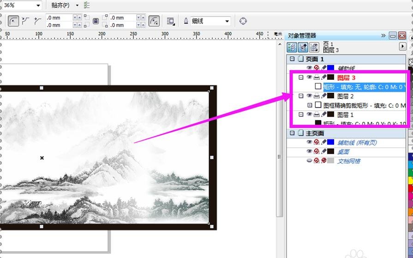This screenshot has height=258, width=413.
Task: Collapse the 页面 1 tree node
Action: 292,59
